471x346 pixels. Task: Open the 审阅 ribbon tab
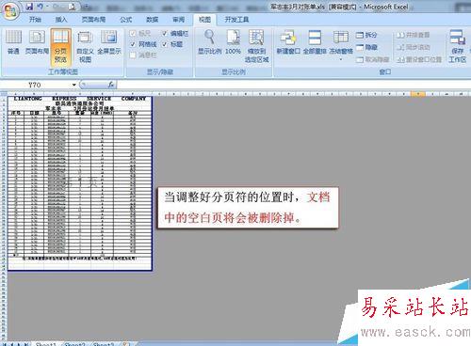(179, 20)
